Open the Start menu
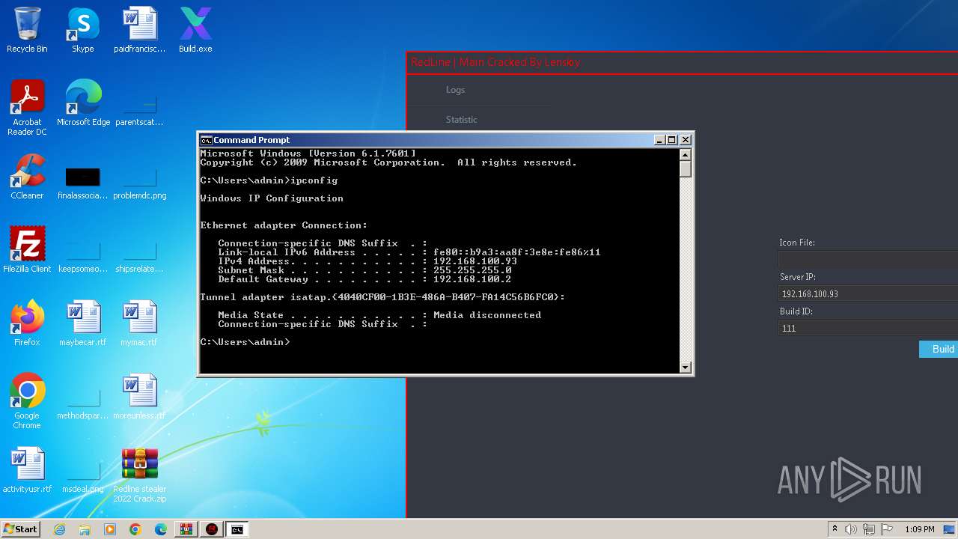Image resolution: width=958 pixels, height=539 pixels. click(21, 529)
